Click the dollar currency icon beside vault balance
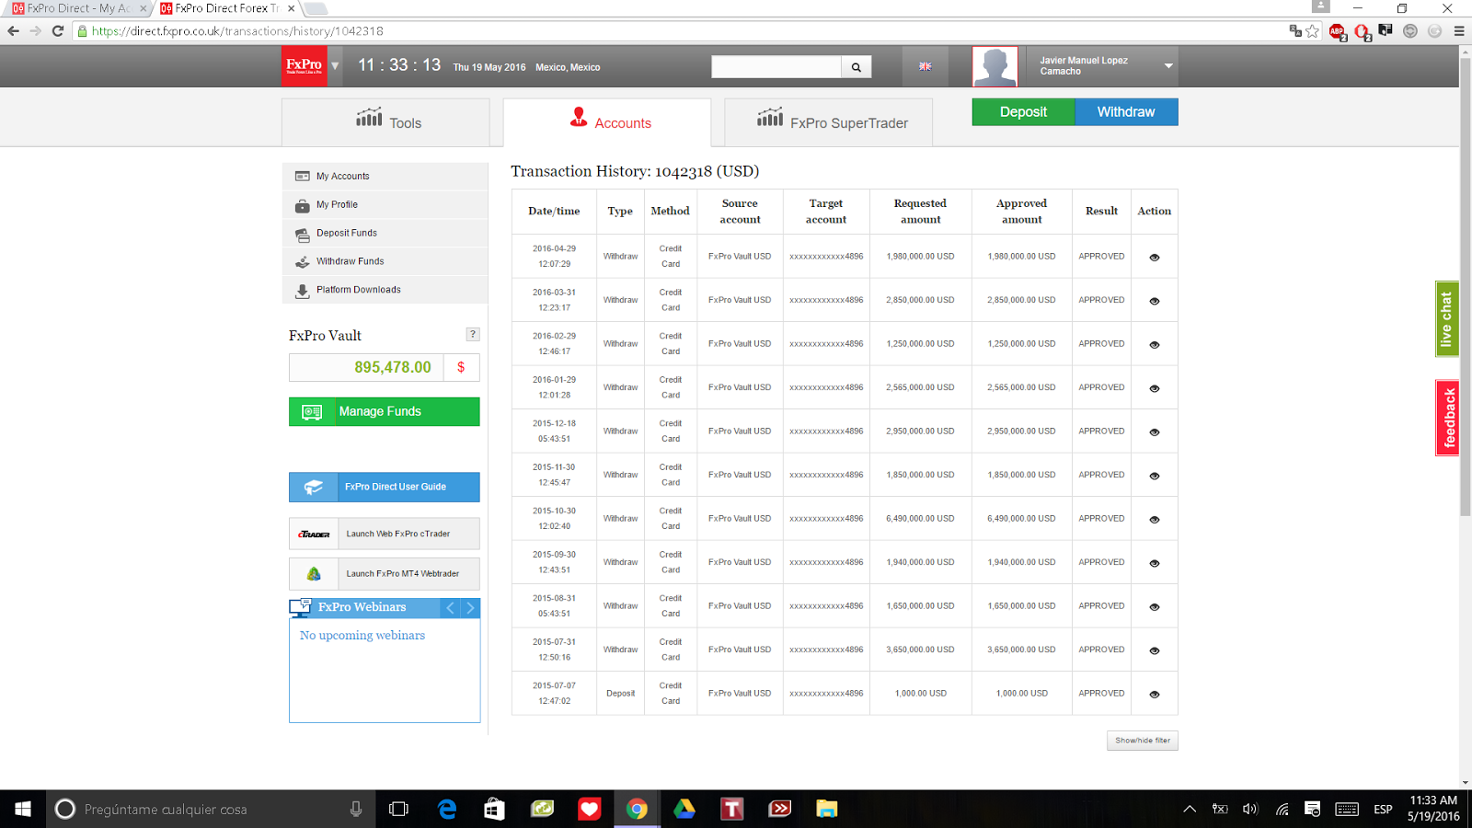Image resolution: width=1472 pixels, height=828 pixels. [x=461, y=368]
